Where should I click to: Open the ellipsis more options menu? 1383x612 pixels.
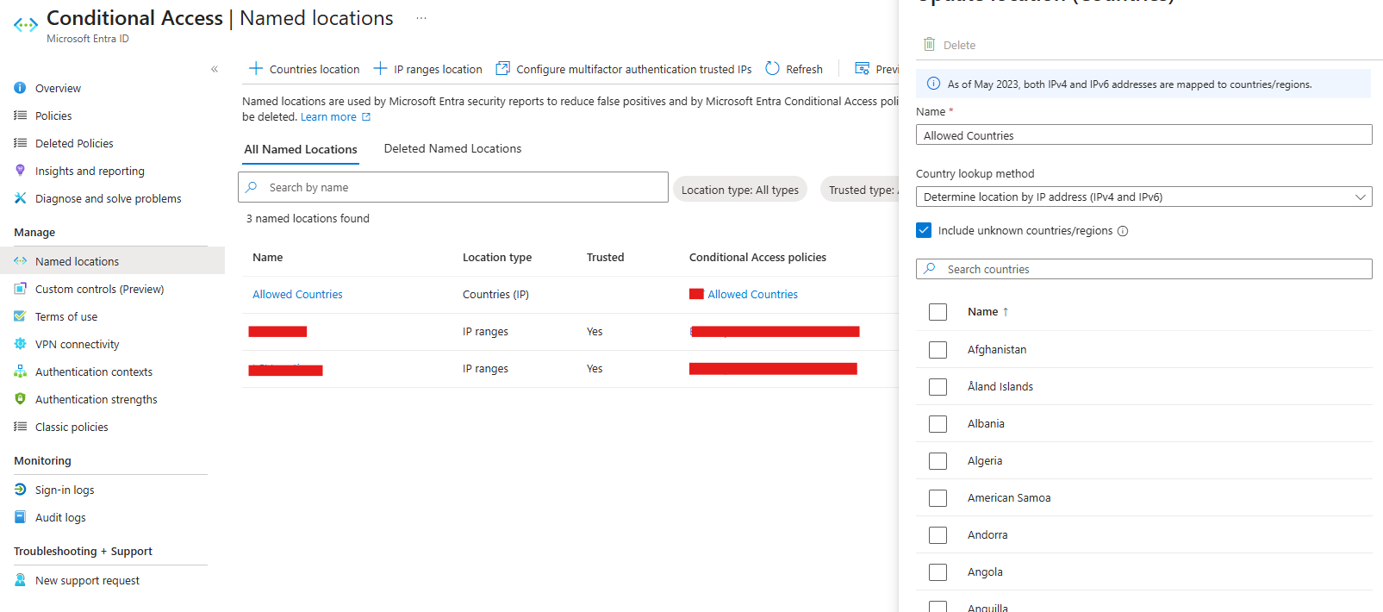point(421,18)
